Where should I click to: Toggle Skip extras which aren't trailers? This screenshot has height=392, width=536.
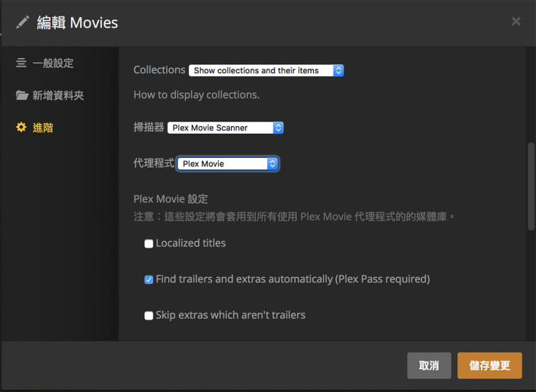pyautogui.click(x=149, y=316)
